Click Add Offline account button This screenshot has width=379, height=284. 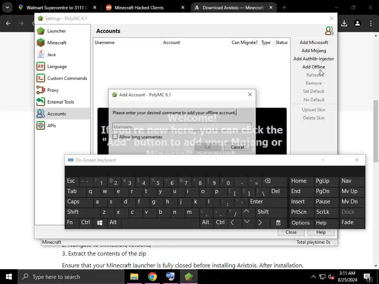pos(314,67)
